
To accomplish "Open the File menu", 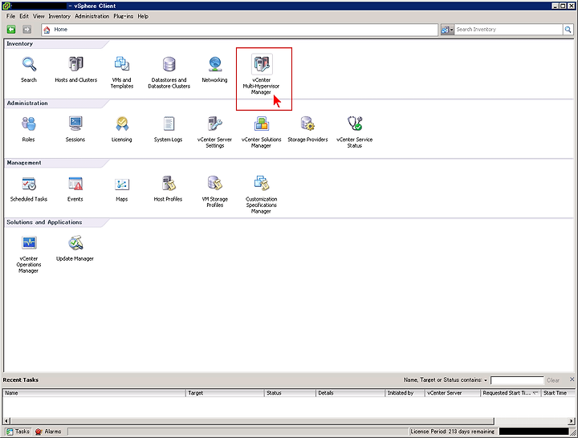I will click(10, 16).
